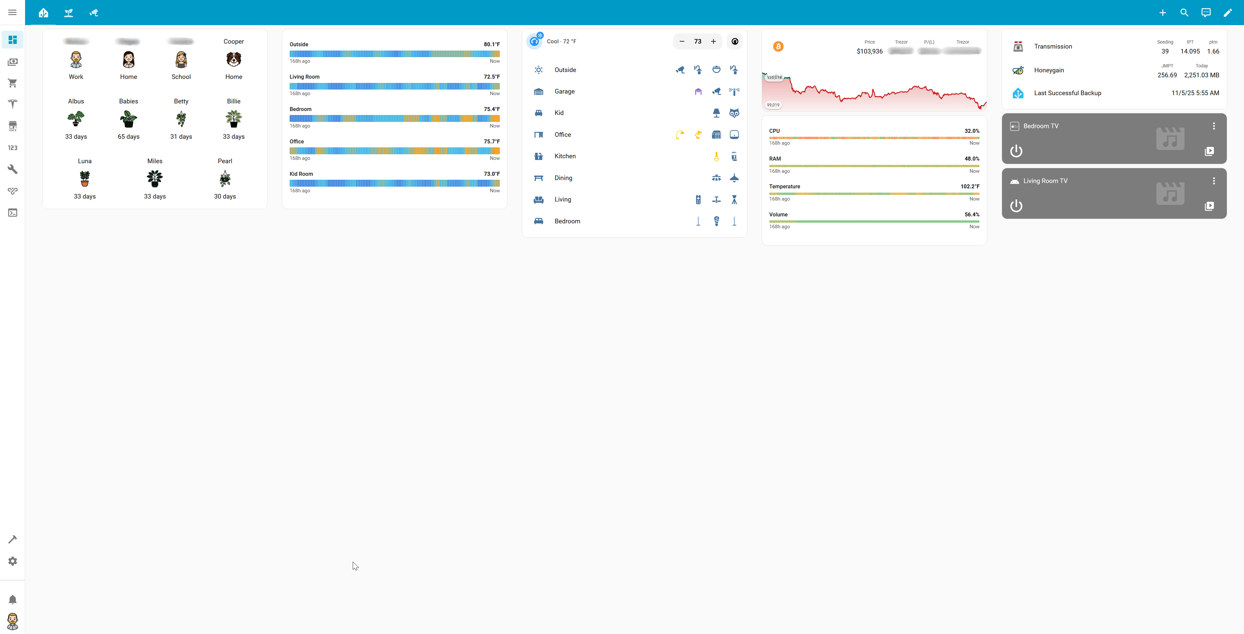Image resolution: width=1244 pixels, height=634 pixels.
Task: Toggle the yellow Kitchen light
Action: [717, 156]
